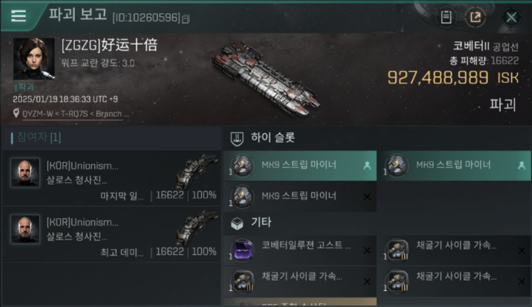Open the first [KOR]Unionism participant row
Screen dimensions: 532x307
pyautogui.click(x=111, y=178)
